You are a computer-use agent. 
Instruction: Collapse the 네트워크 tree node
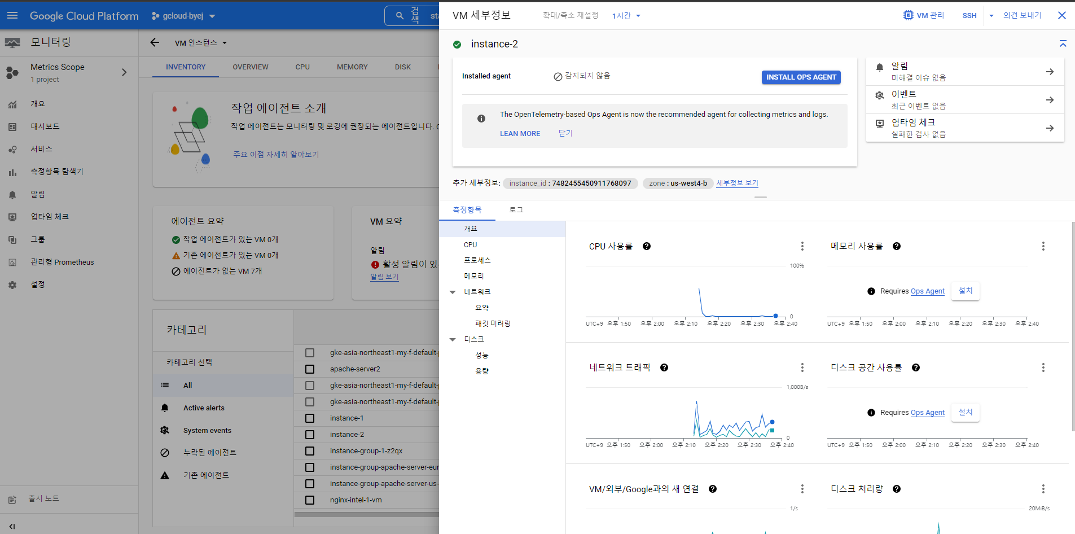453,292
